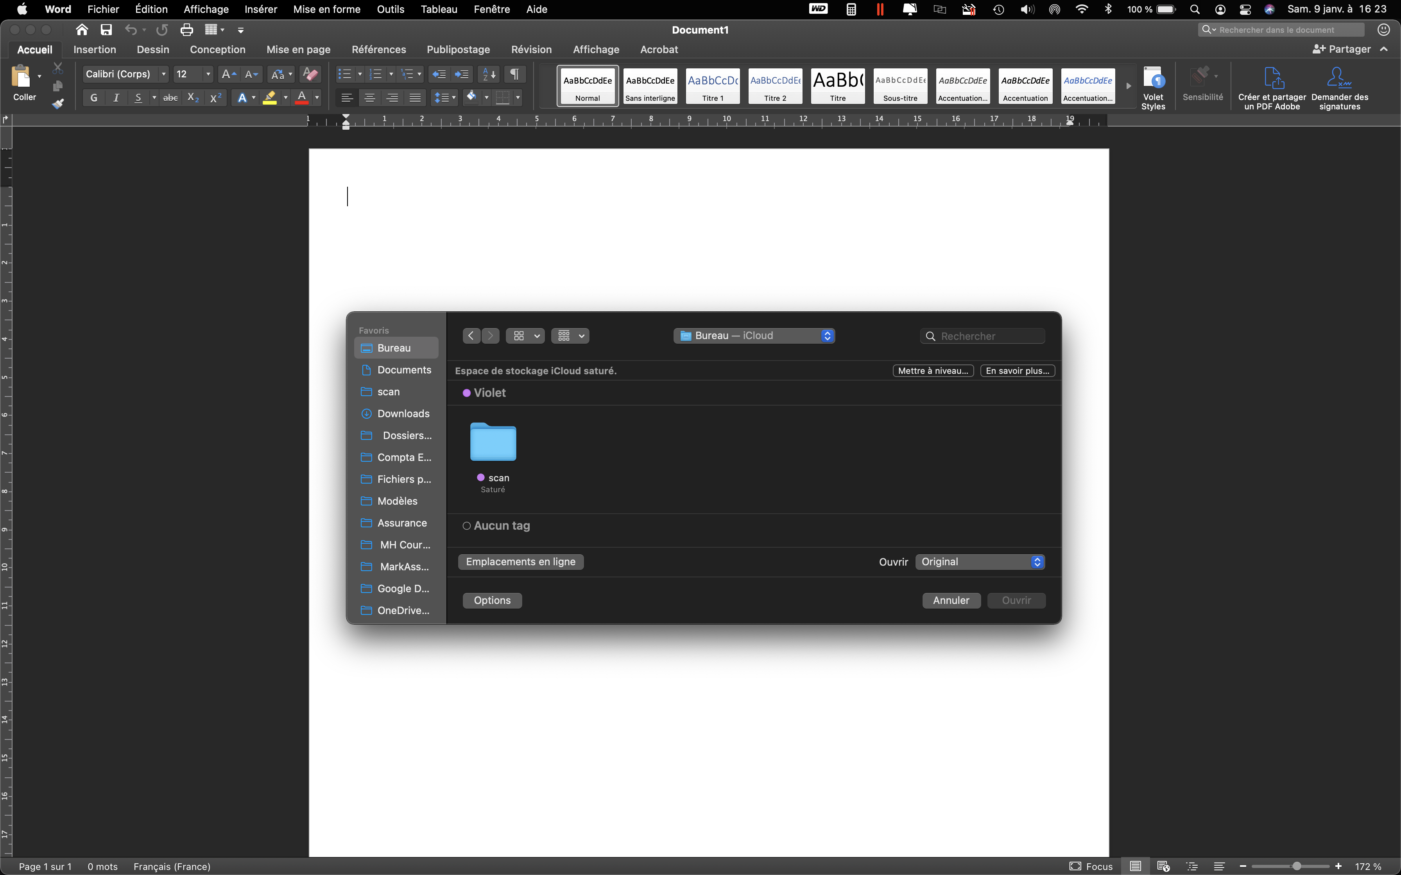The width and height of the screenshot is (1401, 875).
Task: Switch to the Références ribbon tab
Action: point(379,49)
